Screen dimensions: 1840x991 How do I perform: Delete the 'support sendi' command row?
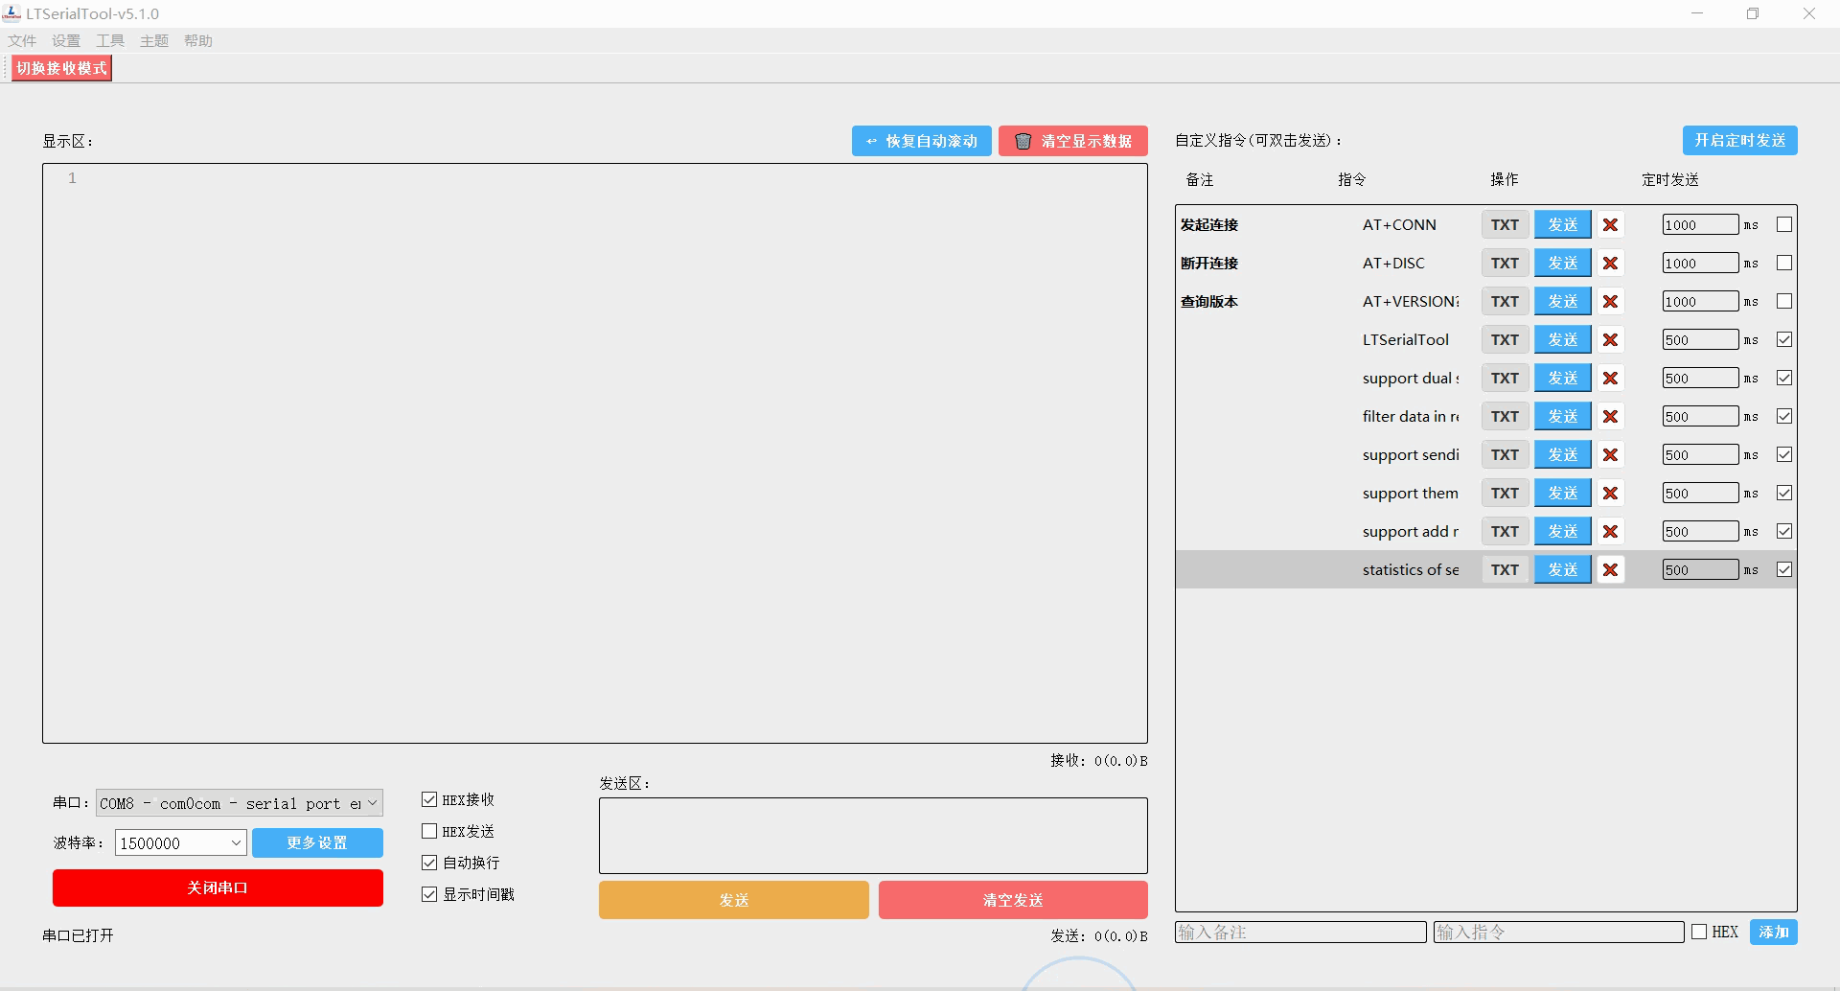pyautogui.click(x=1610, y=454)
